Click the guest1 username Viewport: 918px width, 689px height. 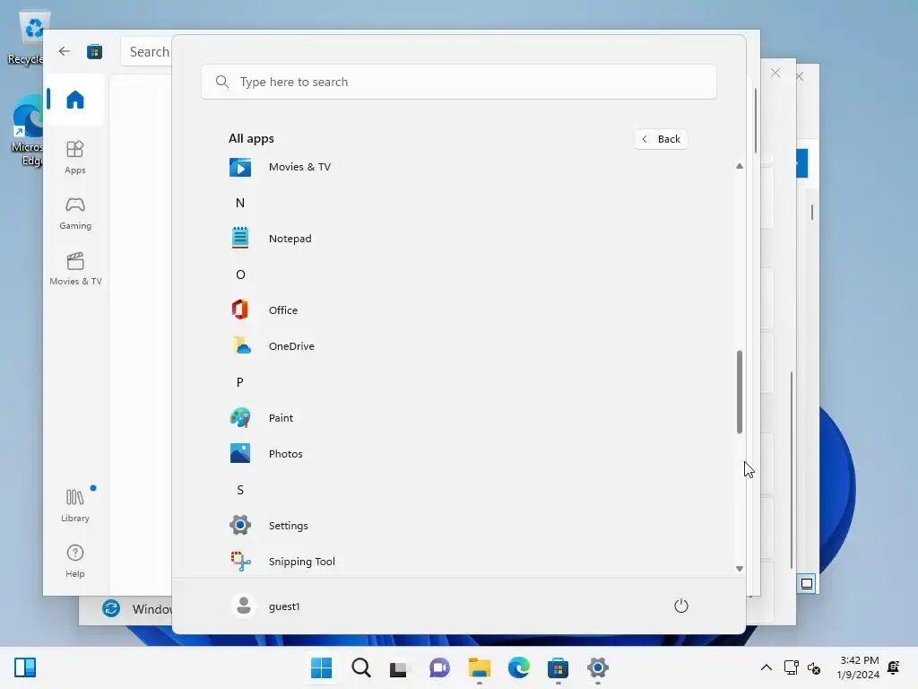tap(284, 606)
